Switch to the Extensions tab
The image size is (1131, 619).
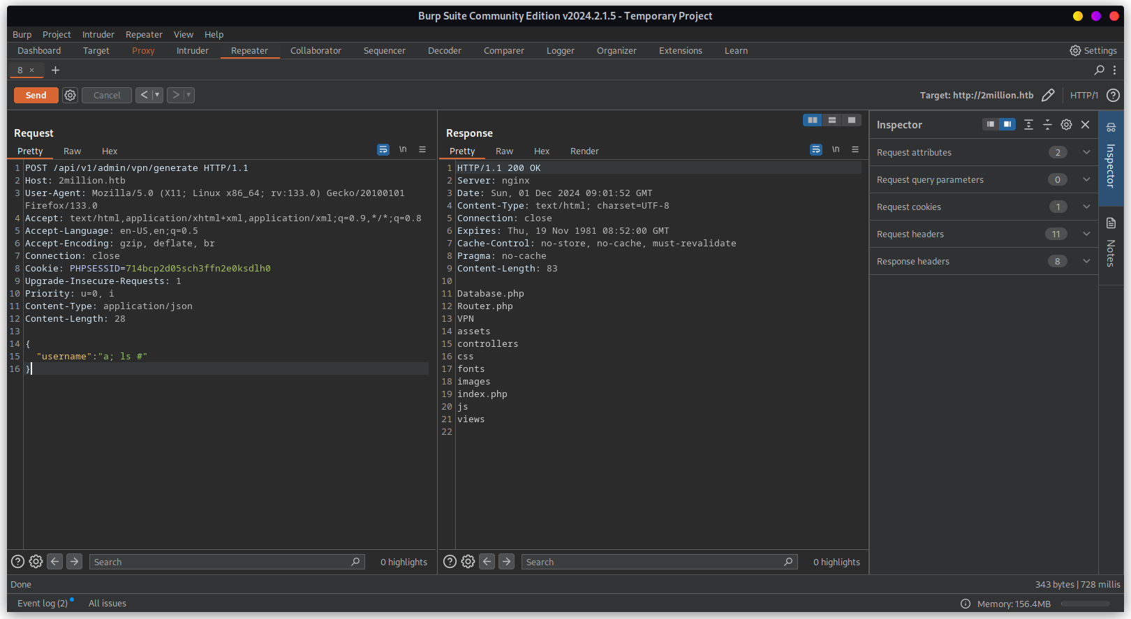click(681, 50)
